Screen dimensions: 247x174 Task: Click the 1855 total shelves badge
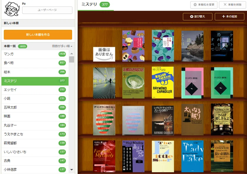coord(22,46)
